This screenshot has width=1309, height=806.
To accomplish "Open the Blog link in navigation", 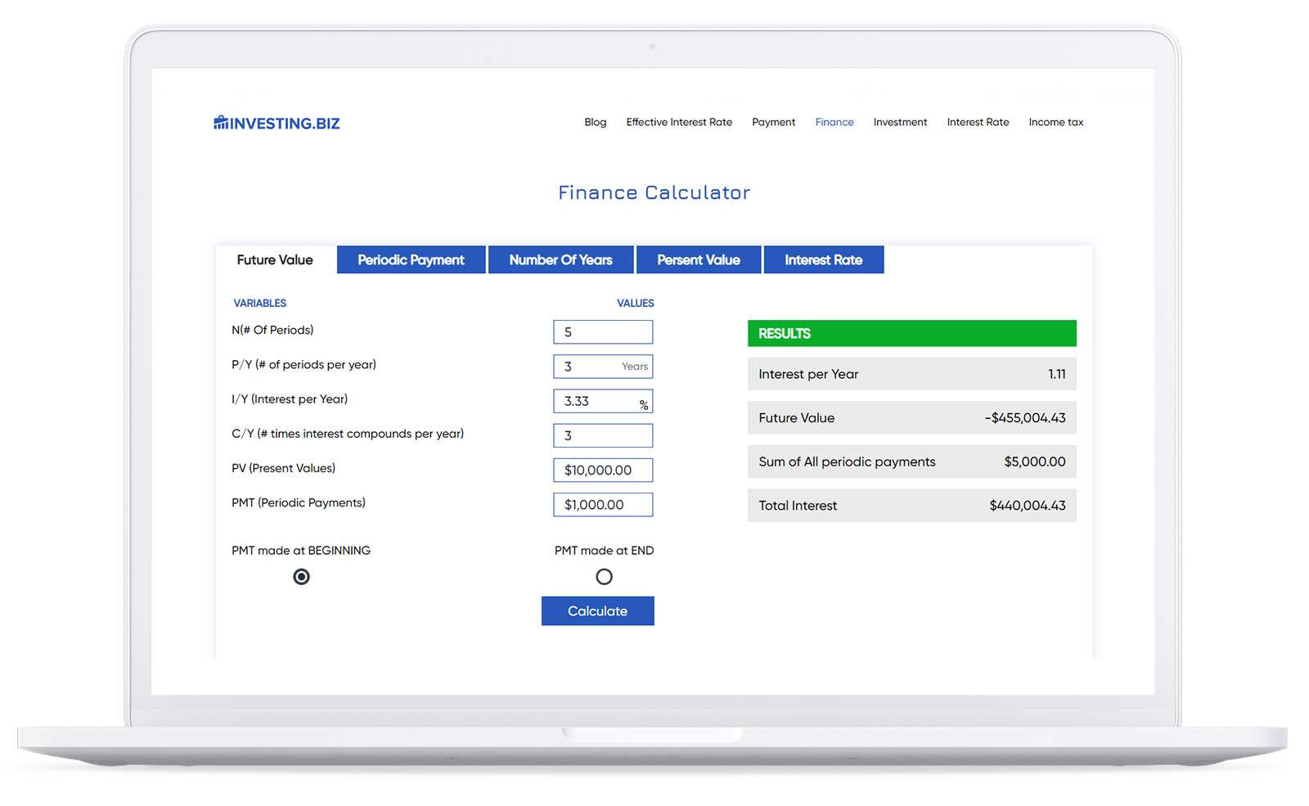I will (x=595, y=122).
